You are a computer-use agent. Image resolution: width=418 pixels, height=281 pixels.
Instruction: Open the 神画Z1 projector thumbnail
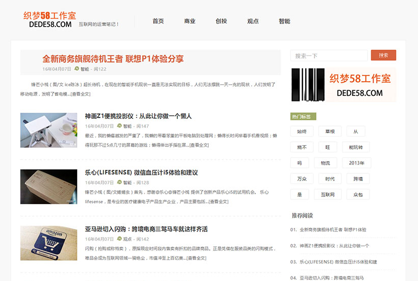tap(49, 130)
